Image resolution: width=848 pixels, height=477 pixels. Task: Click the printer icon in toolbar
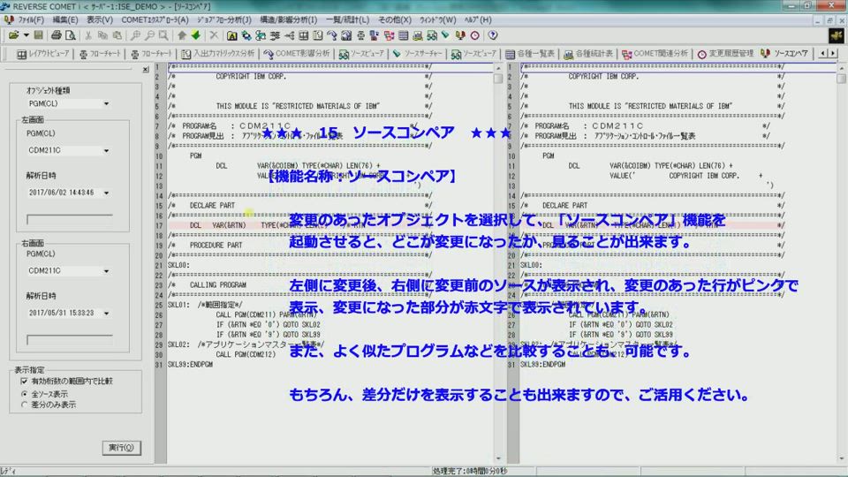57,35
